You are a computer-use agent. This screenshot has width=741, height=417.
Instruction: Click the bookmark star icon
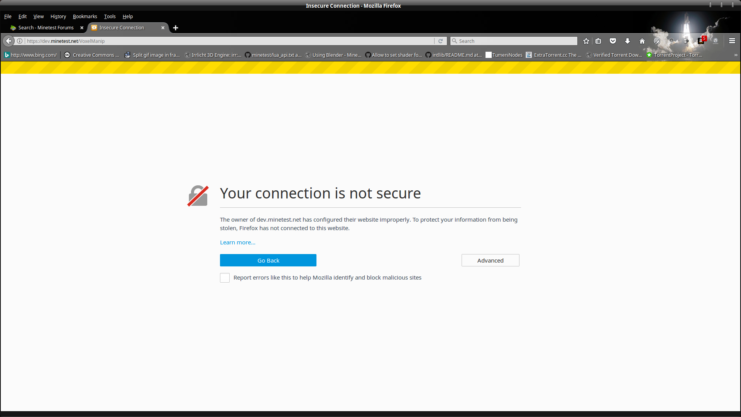(x=586, y=41)
